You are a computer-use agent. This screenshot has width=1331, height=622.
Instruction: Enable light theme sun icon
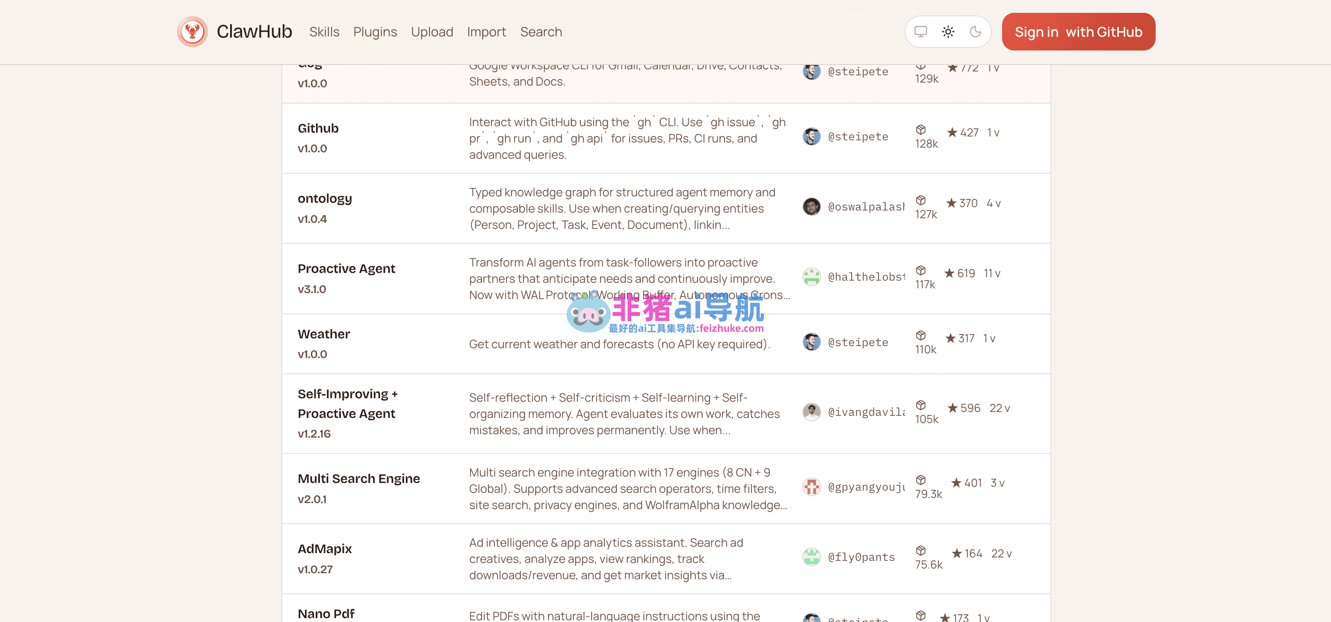click(948, 32)
